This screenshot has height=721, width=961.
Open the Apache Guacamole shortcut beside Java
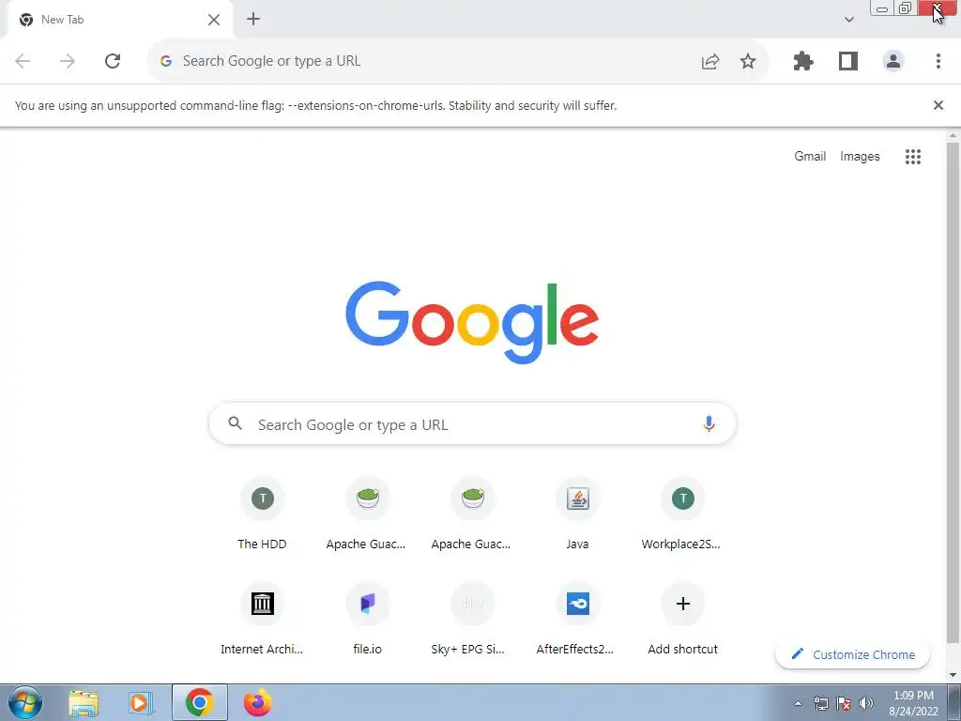(473, 514)
